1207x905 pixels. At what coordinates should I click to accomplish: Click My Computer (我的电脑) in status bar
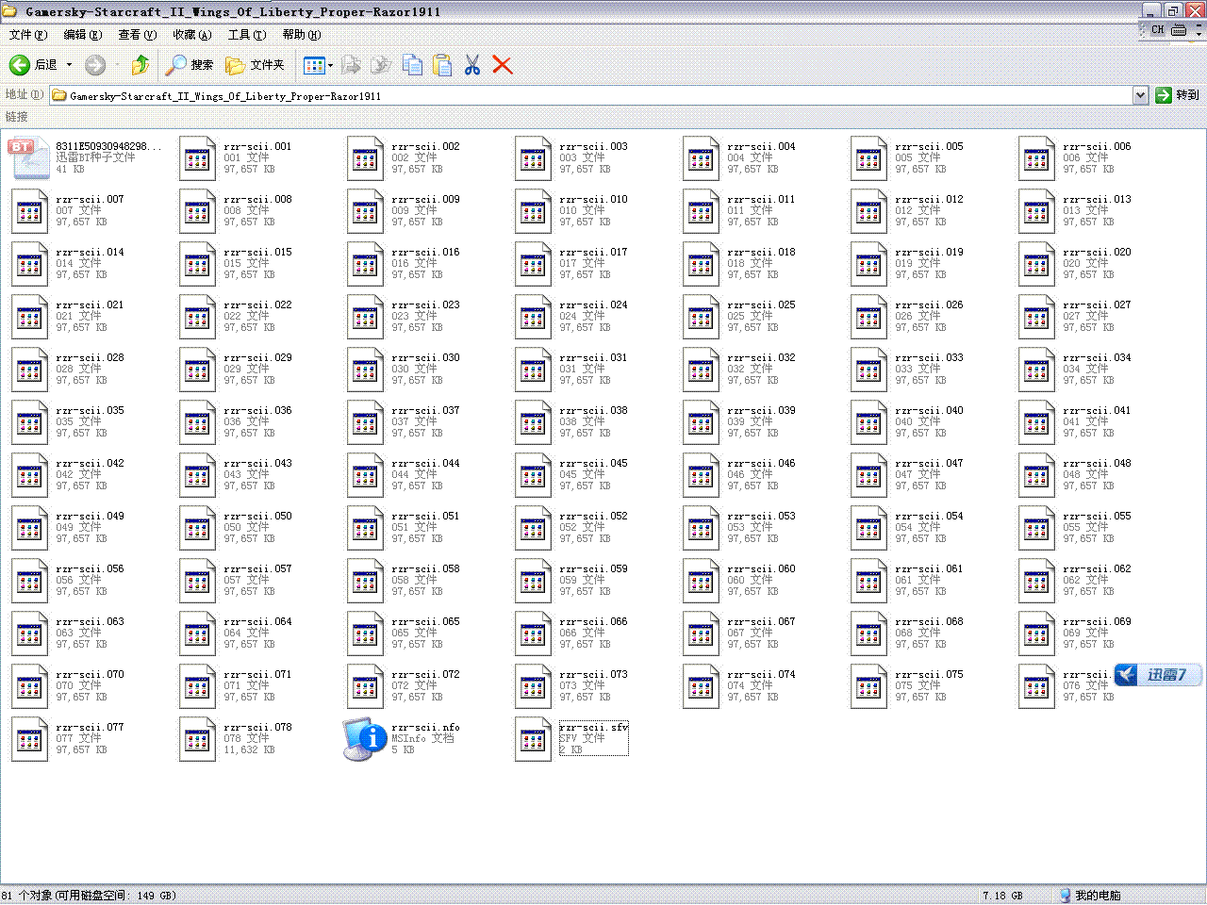[1090, 896]
